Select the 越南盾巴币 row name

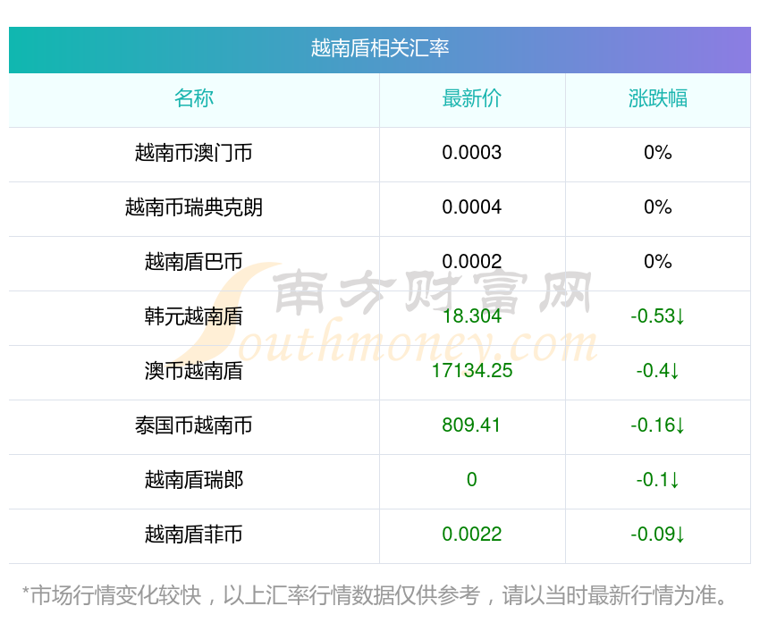tap(194, 262)
